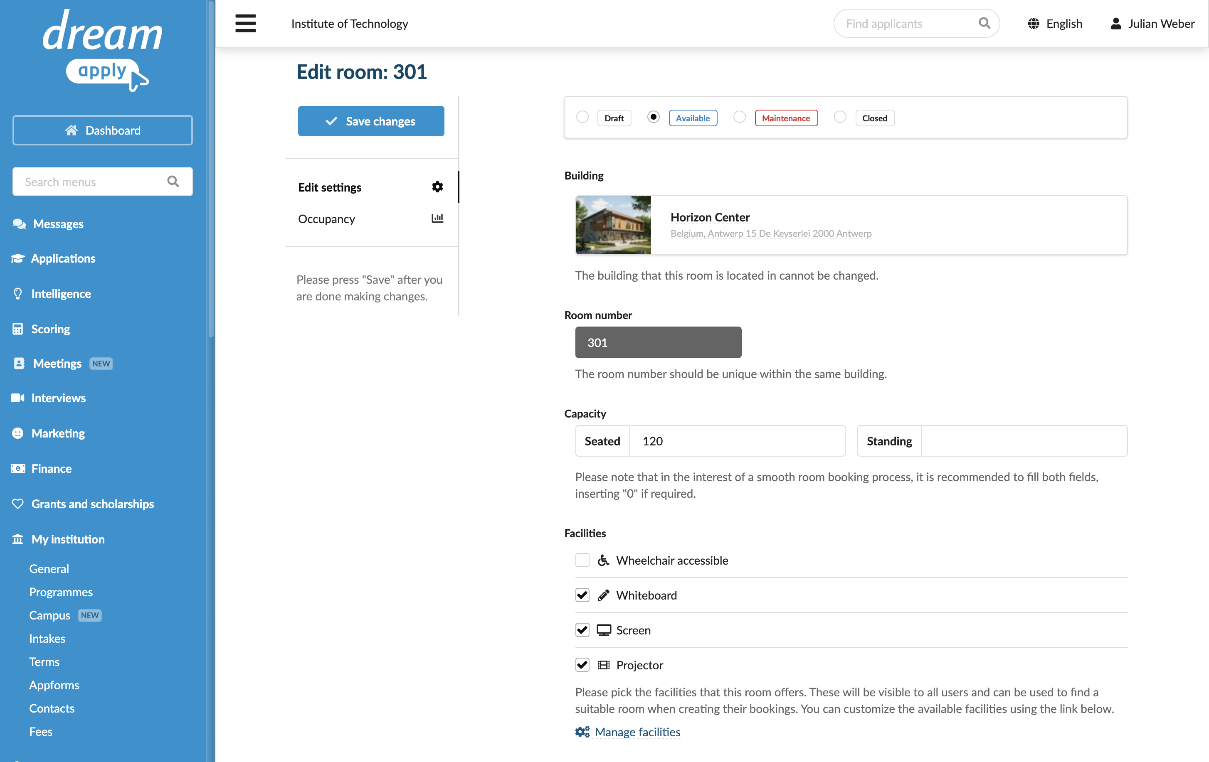Click the user profile icon
Viewport: 1209px width, 762px height.
point(1115,24)
